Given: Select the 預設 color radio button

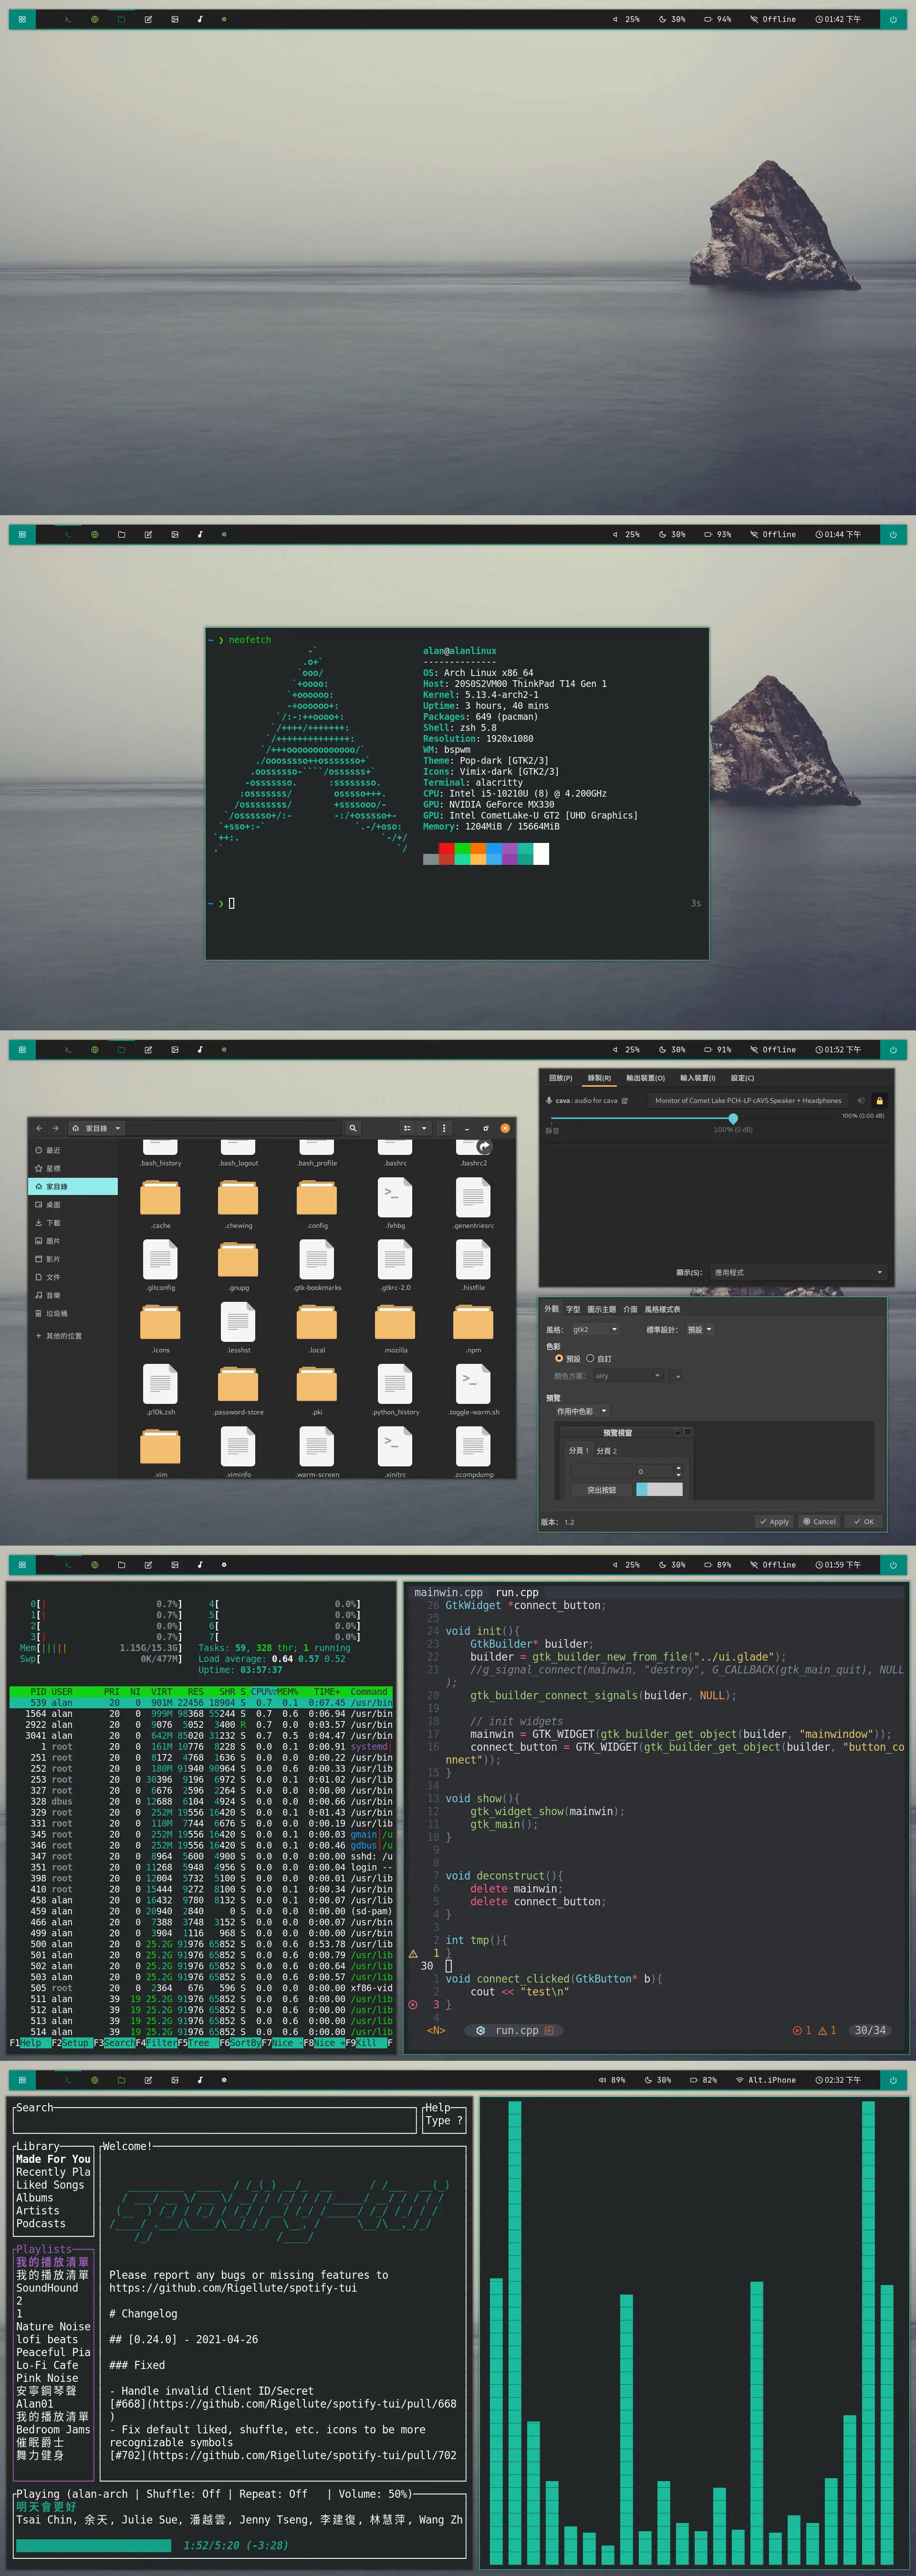Looking at the screenshot, I should pos(559,1358).
